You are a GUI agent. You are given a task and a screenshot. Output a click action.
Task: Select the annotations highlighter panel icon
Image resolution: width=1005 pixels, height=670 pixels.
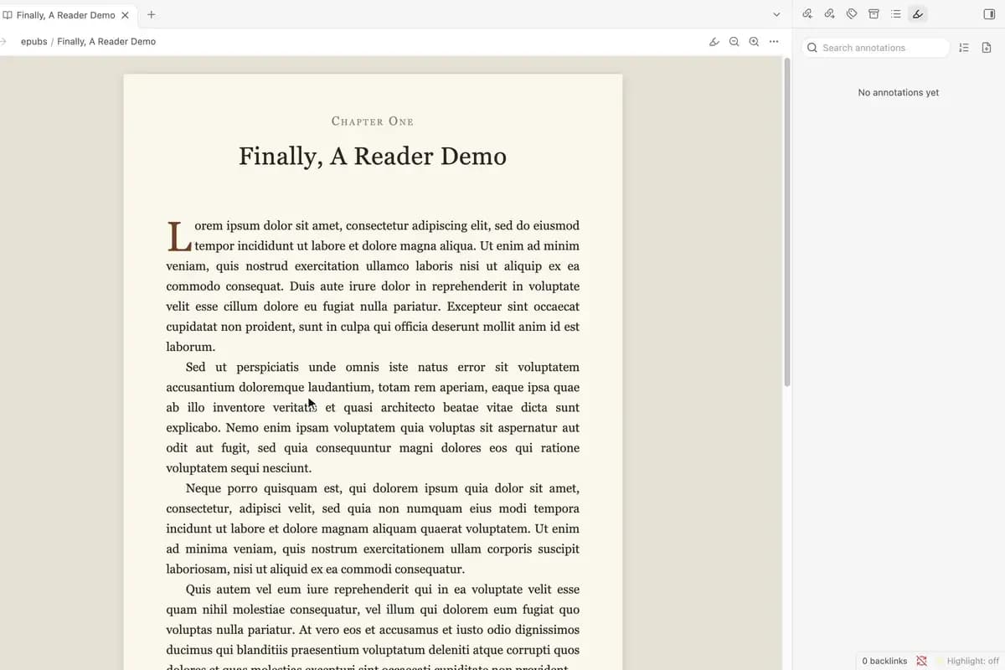[918, 14]
